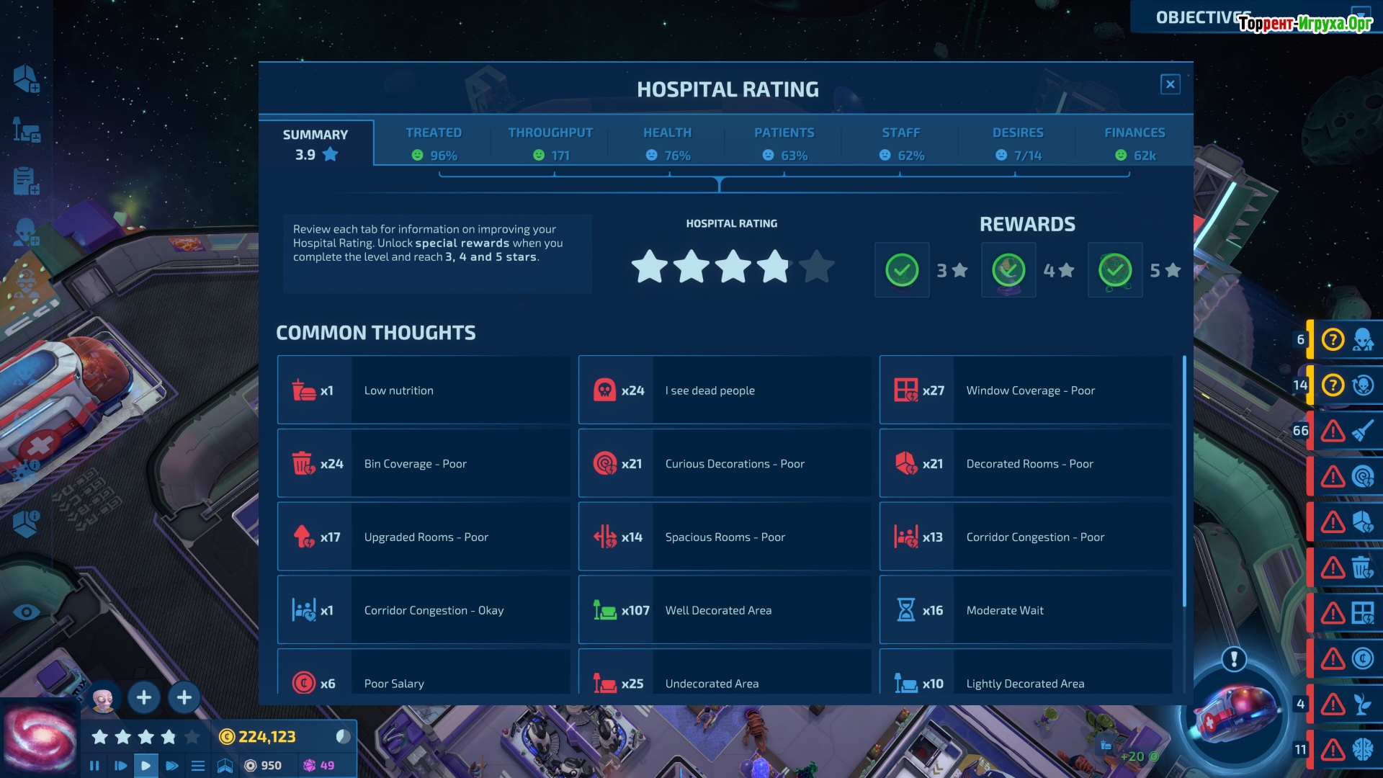Click the staff hiring icon in left sidebar
Image resolution: width=1383 pixels, height=778 pixels.
pyautogui.click(x=26, y=232)
